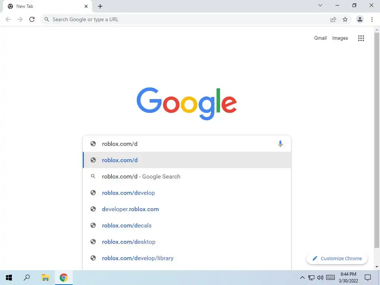
Task: Show hidden system tray icons
Action: tap(302, 278)
